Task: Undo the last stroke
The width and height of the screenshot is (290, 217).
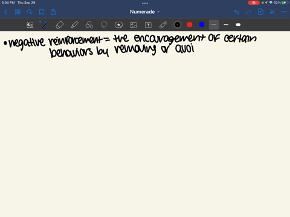Action: point(237,12)
